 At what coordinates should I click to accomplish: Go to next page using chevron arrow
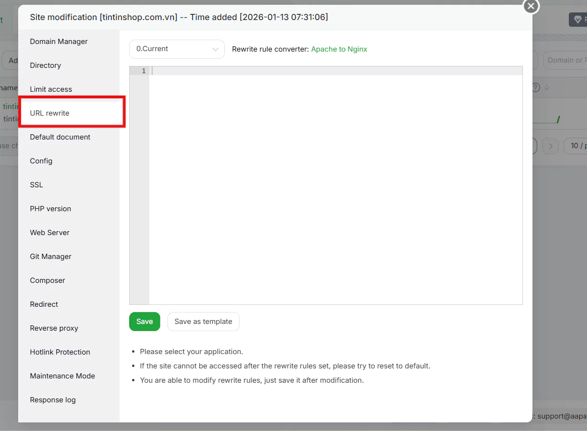coord(551,146)
